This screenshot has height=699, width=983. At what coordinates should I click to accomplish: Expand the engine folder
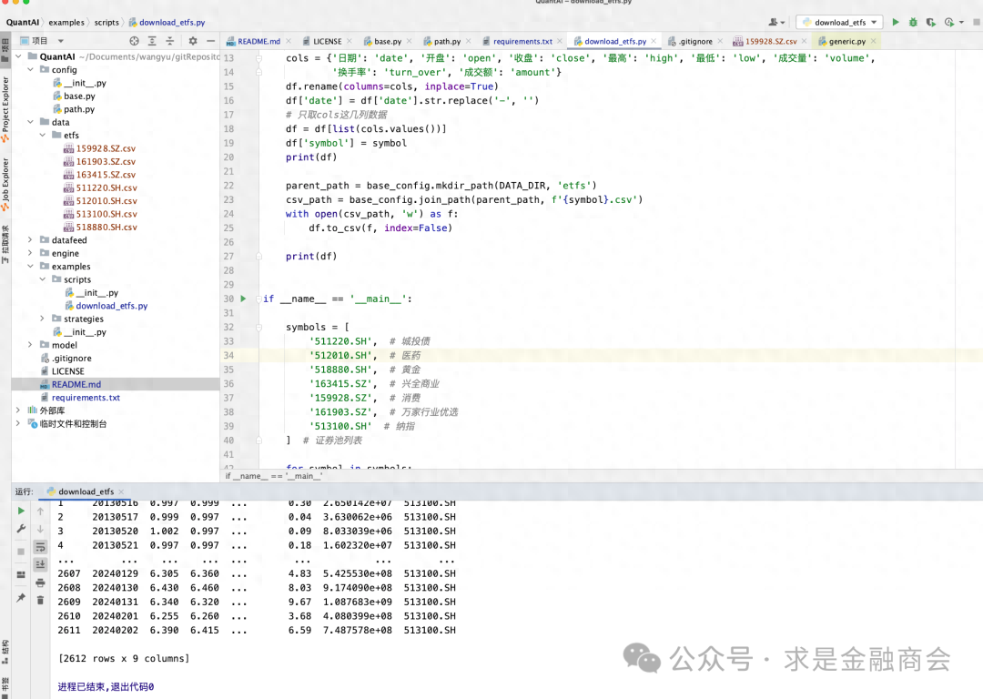point(30,253)
